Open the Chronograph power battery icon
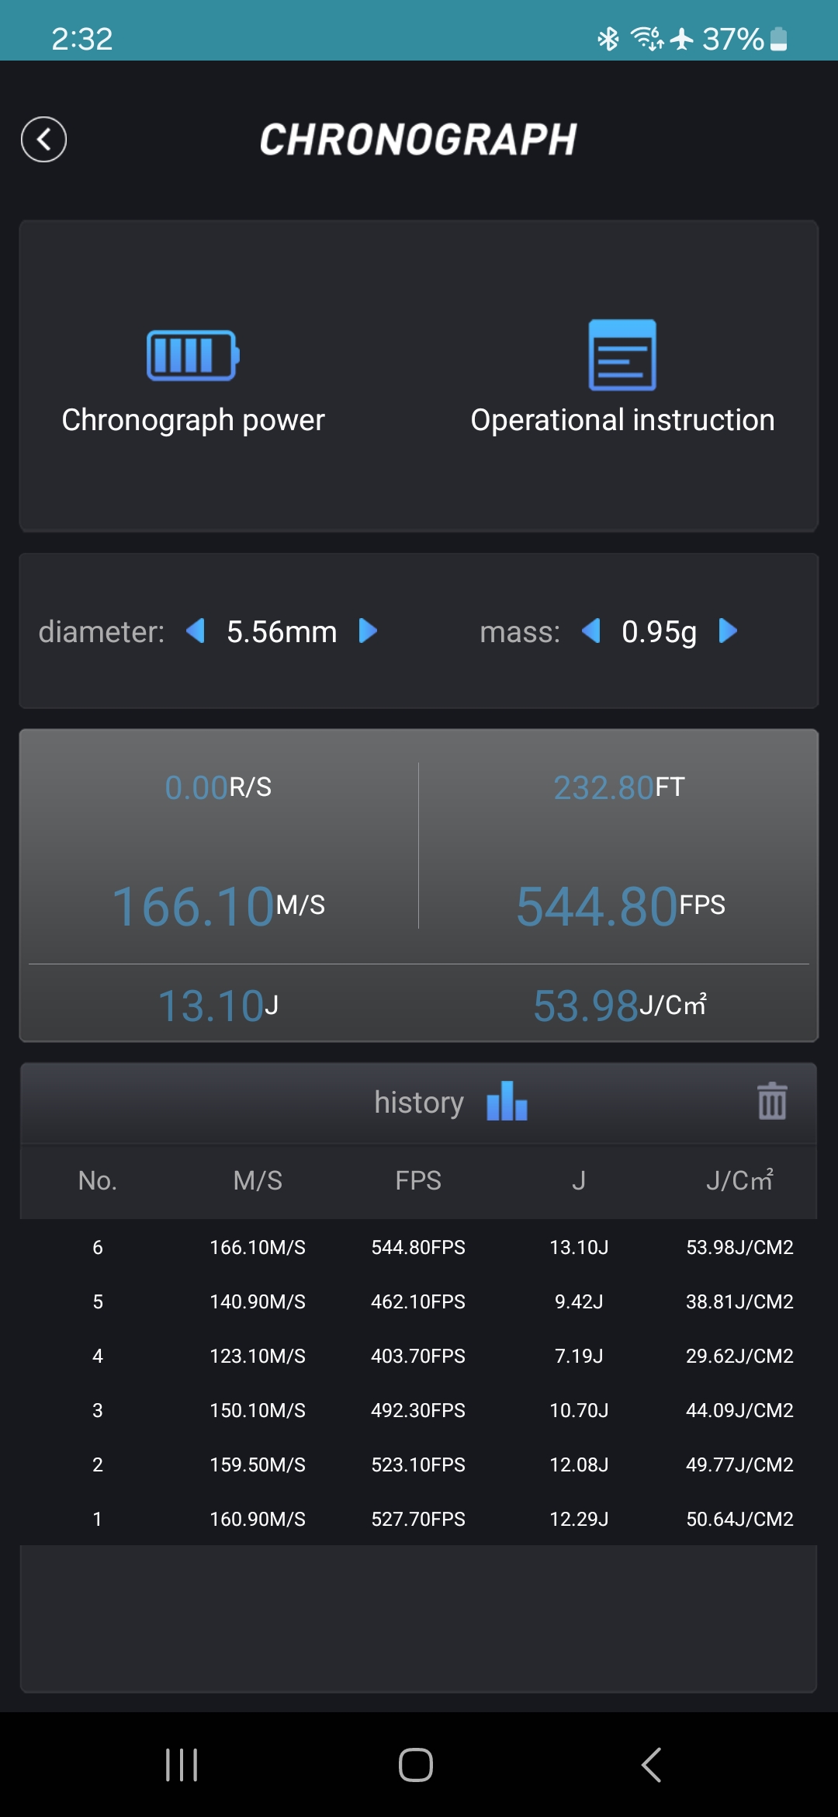 193,356
